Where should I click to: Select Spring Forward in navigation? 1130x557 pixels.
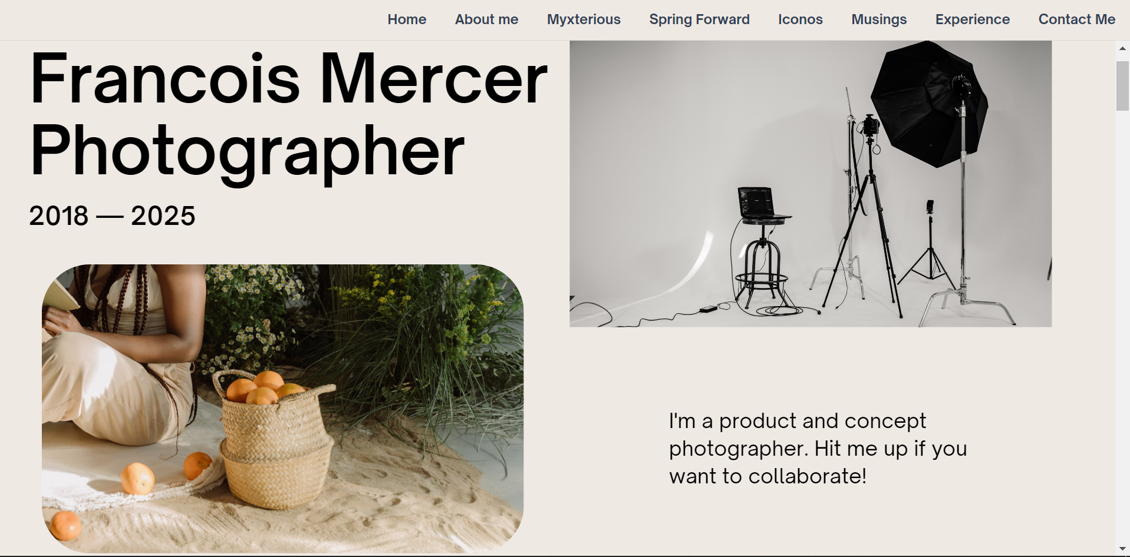click(x=699, y=19)
